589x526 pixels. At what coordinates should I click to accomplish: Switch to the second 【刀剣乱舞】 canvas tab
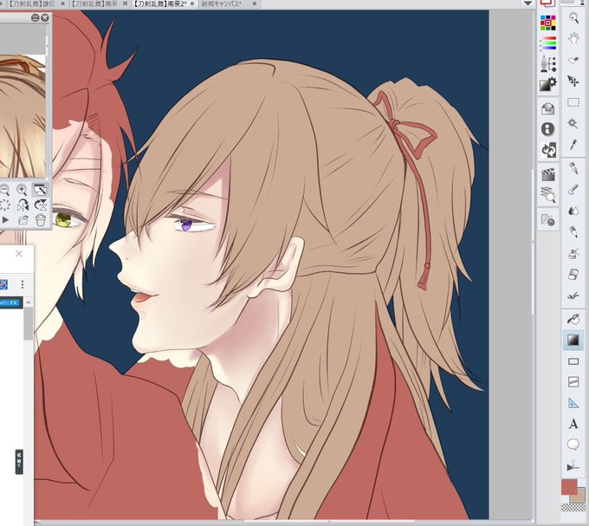(x=99, y=3)
